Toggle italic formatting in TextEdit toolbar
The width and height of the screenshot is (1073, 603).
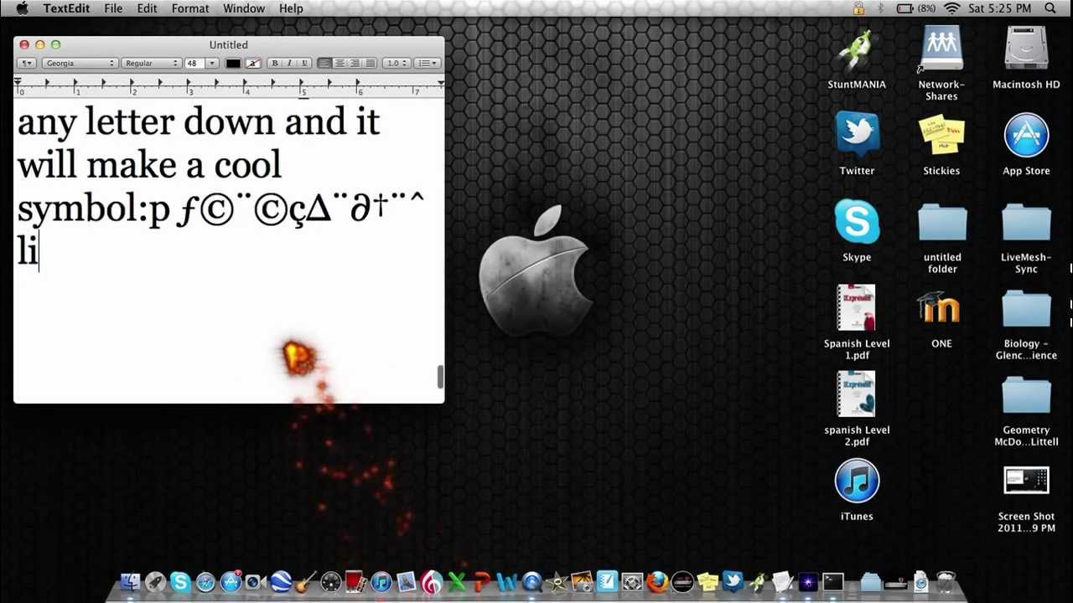pos(289,63)
